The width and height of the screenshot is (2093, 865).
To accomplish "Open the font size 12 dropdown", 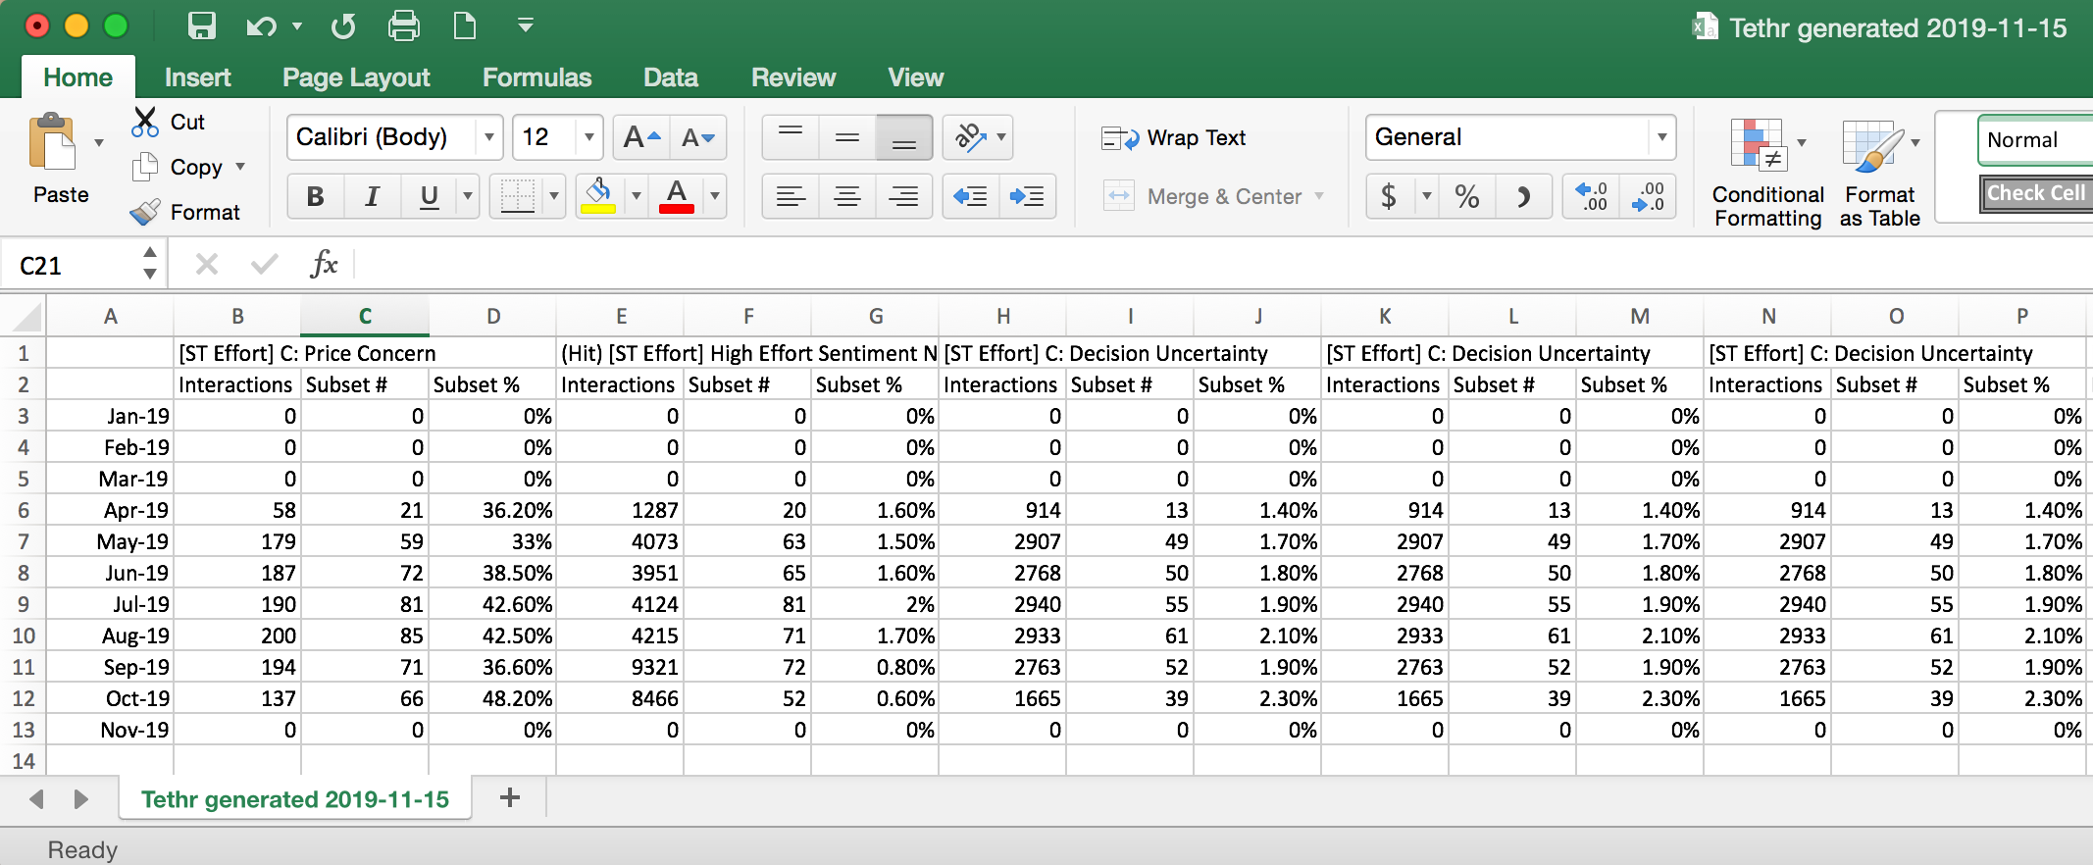I will pyautogui.click(x=588, y=137).
